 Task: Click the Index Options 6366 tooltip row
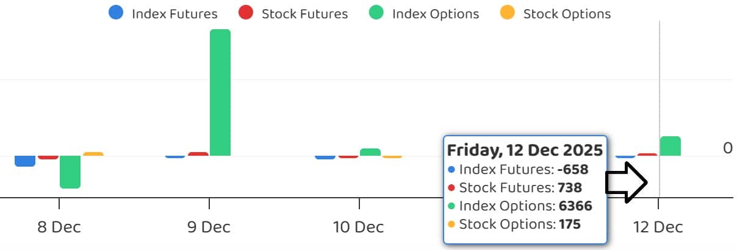[520, 206]
